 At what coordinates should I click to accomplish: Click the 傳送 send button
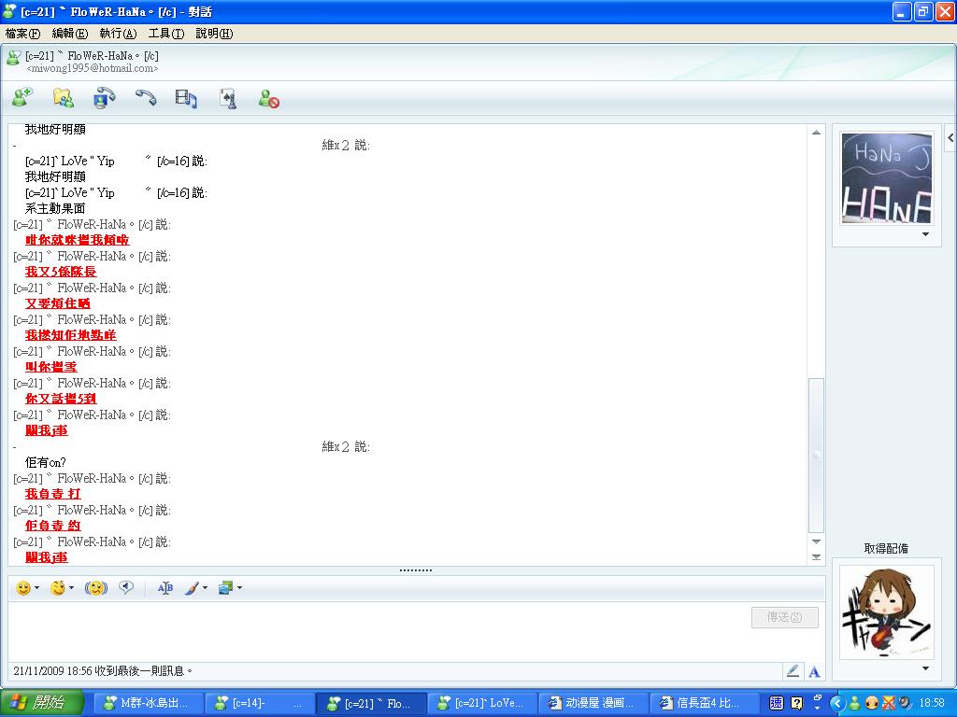pyautogui.click(x=784, y=617)
